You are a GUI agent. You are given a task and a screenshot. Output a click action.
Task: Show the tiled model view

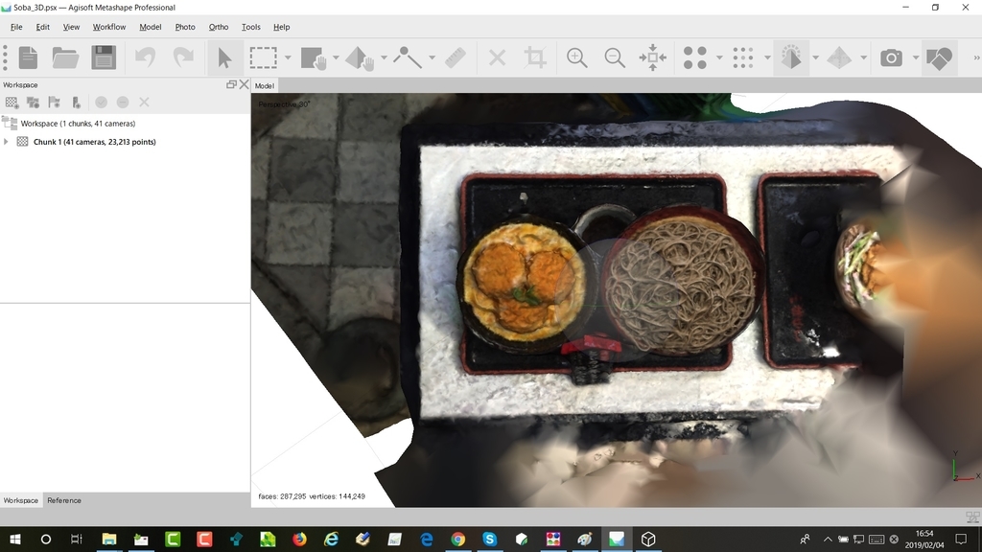point(839,57)
